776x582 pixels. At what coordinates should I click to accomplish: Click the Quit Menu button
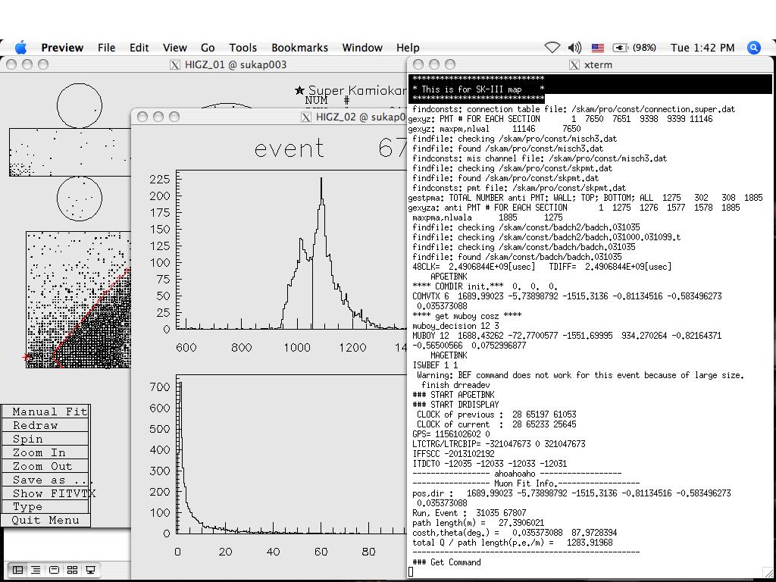tap(45, 520)
